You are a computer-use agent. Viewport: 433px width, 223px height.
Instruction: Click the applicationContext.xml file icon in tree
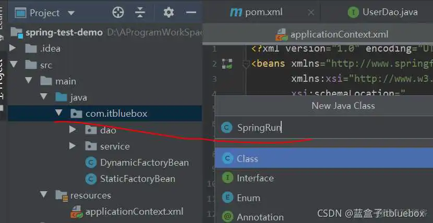76,212
